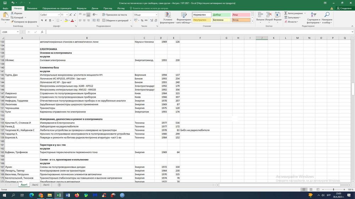Apply Лош cell style
This screenshot has width=355, height=199.
(241, 14)
